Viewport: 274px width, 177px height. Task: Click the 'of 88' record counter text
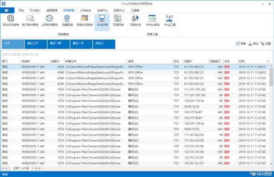click(x=25, y=168)
